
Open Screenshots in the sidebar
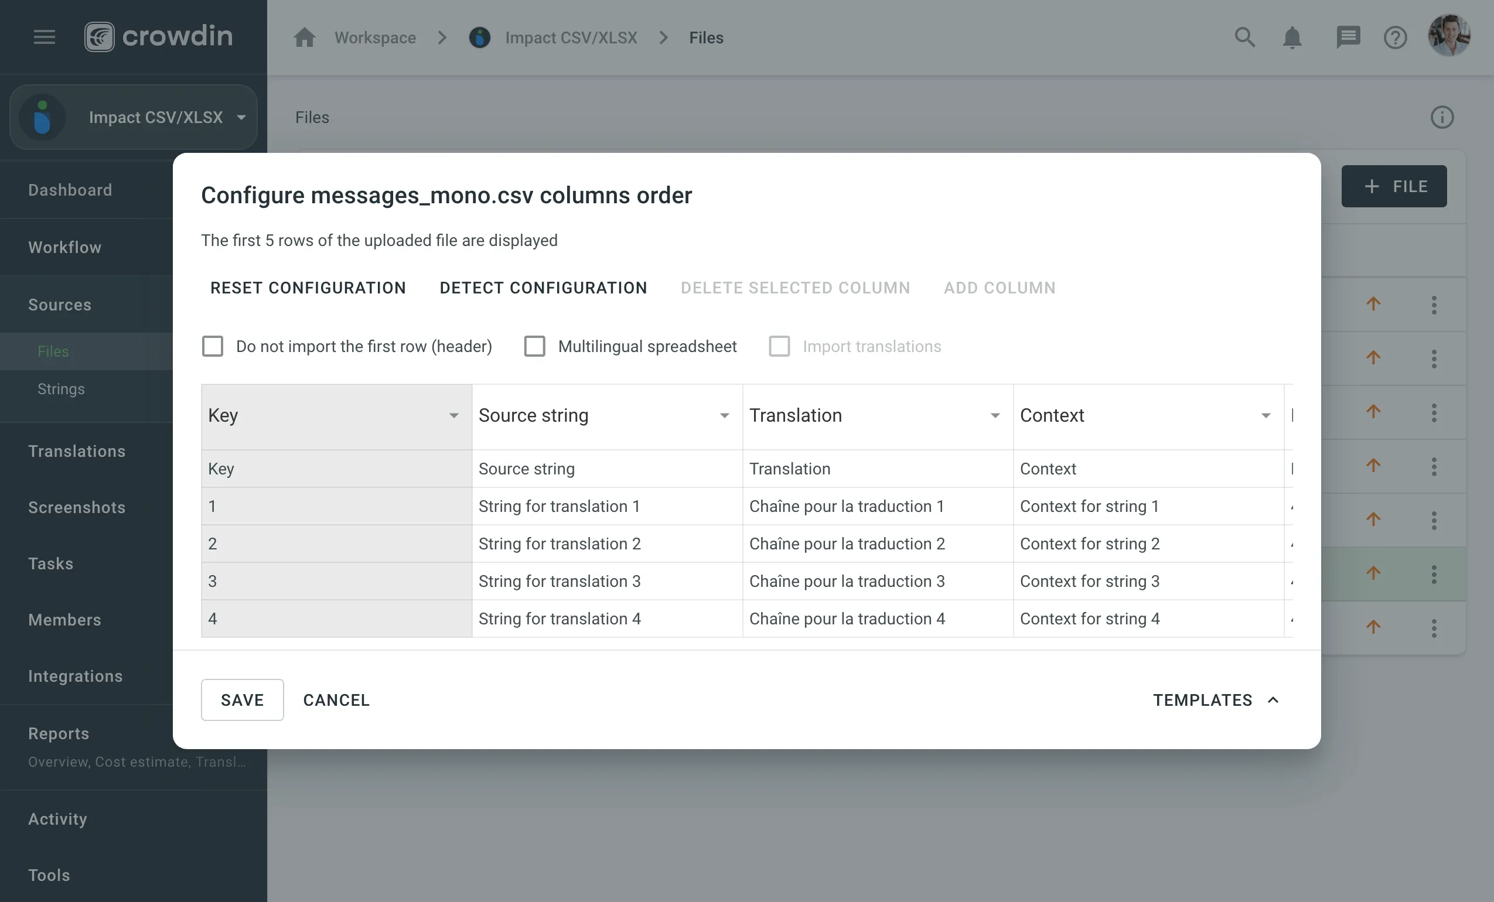click(77, 507)
